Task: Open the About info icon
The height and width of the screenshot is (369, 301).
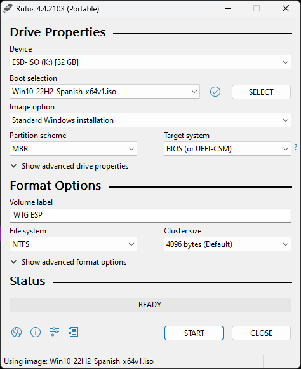Action: point(36,332)
